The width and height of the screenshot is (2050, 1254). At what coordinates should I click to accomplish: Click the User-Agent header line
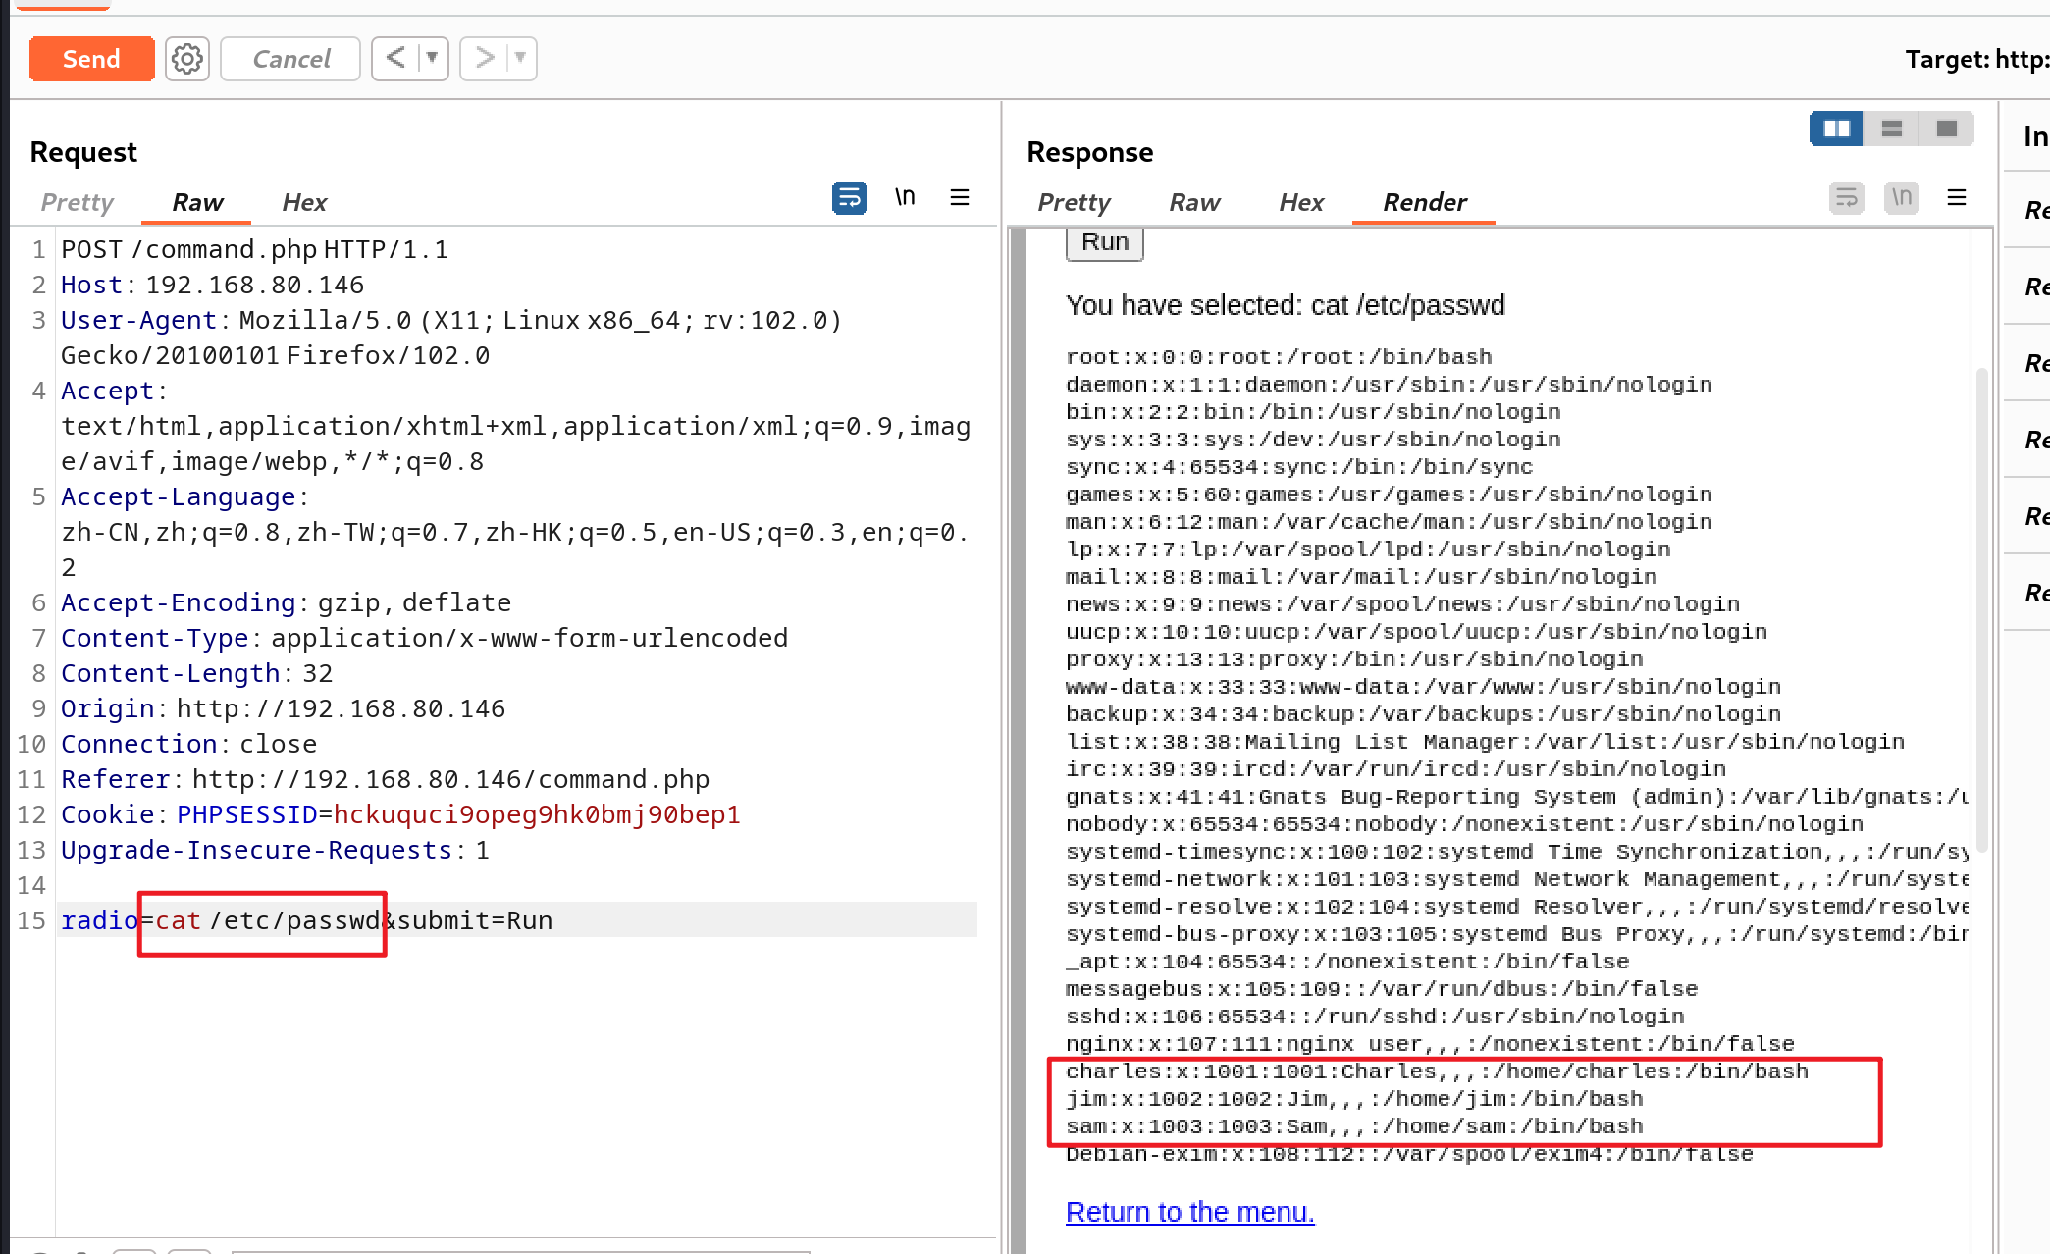tap(451, 338)
